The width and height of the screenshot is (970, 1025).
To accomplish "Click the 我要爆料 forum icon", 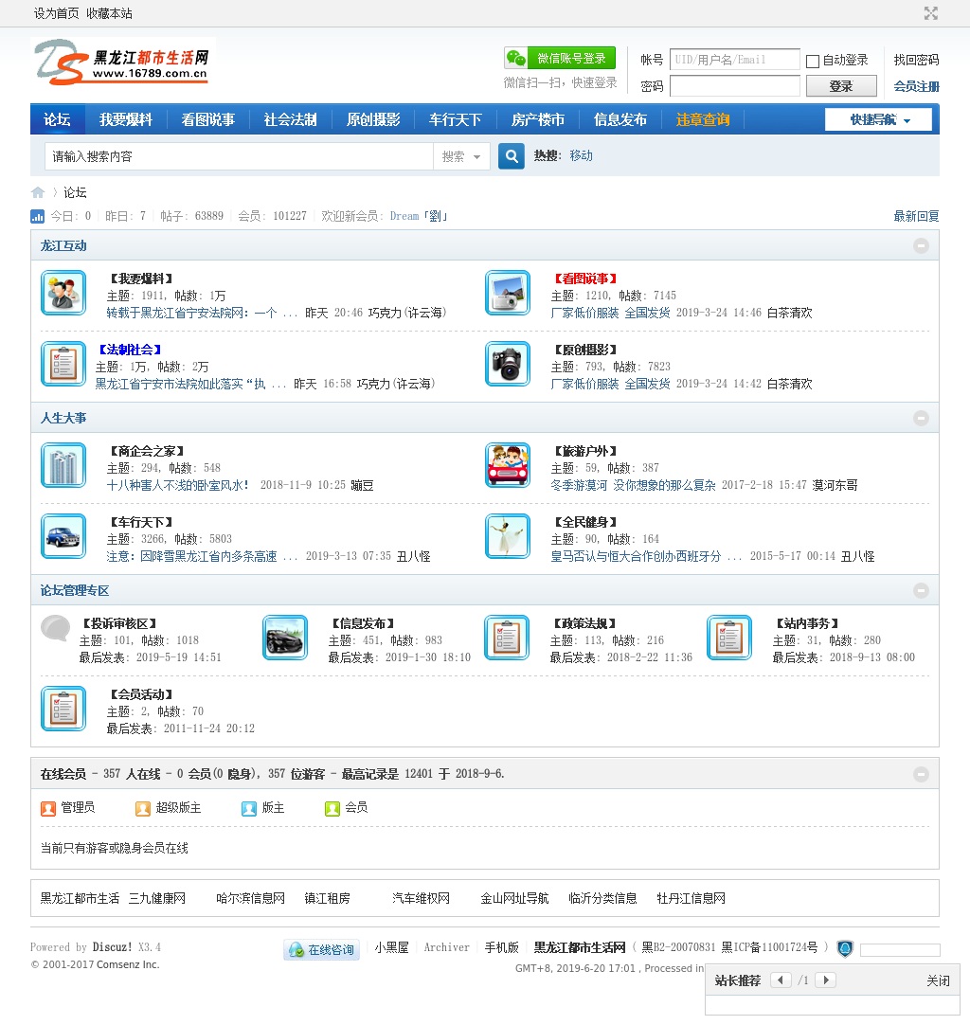I will (x=63, y=293).
